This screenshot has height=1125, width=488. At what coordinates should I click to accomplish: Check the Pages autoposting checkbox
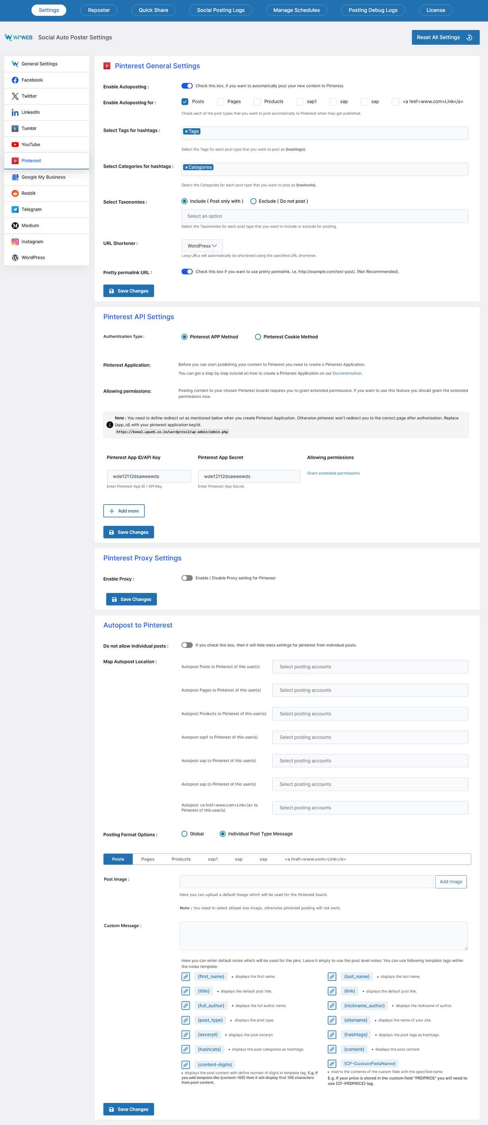pos(221,102)
